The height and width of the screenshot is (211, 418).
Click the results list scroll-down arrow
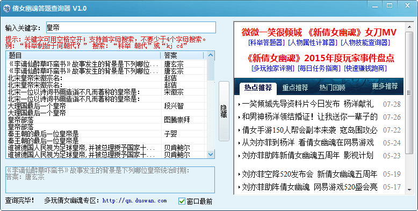click(211, 154)
